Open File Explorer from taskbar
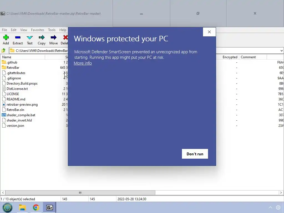 click(22, 207)
